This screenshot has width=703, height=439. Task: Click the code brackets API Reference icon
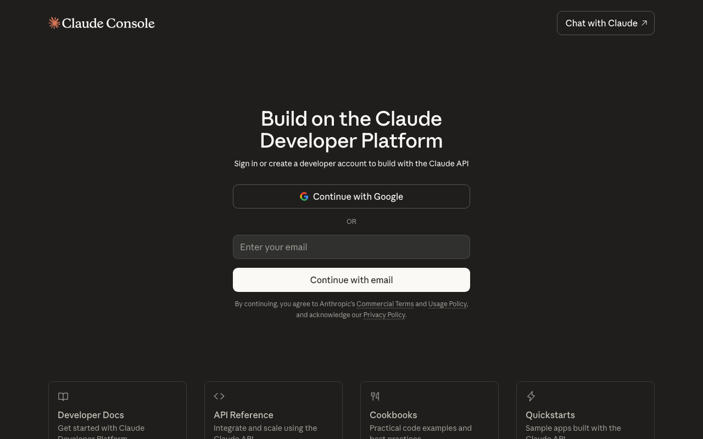pos(219,396)
